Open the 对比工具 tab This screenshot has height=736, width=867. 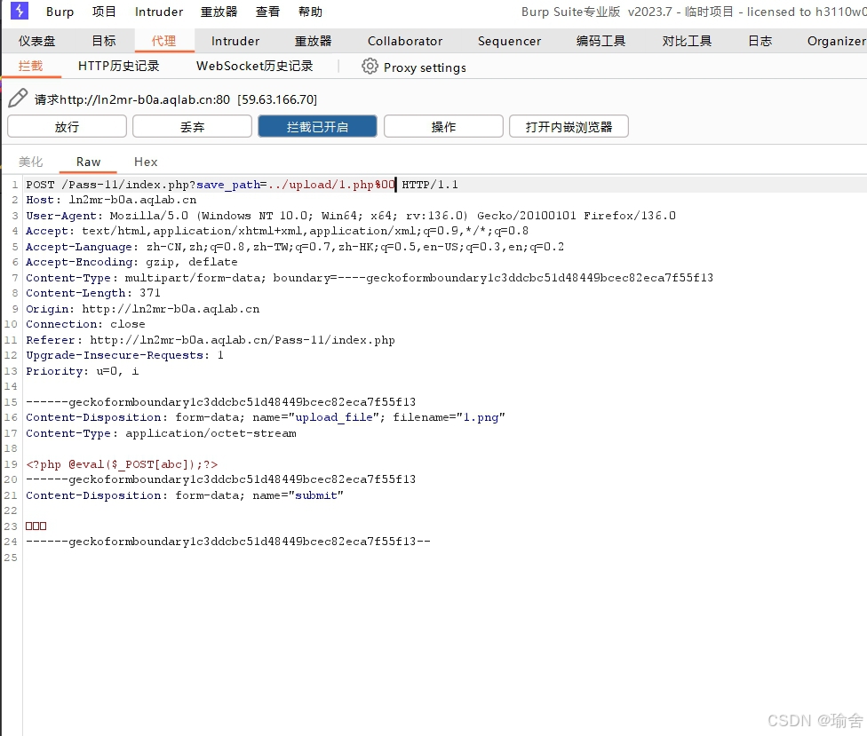[x=687, y=41]
